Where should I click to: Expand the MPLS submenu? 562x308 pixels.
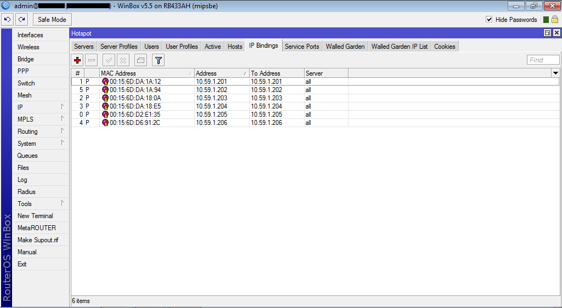(x=41, y=119)
